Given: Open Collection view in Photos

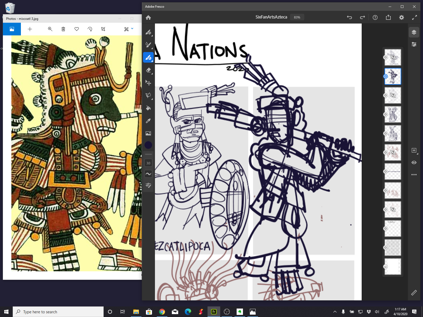Looking at the screenshot, I should [x=12, y=29].
